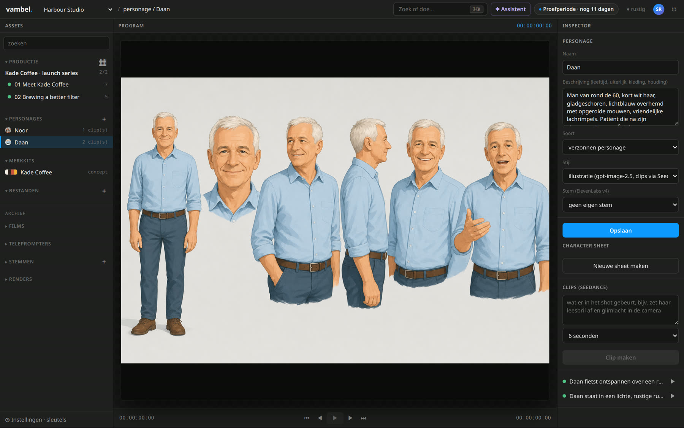Screen dimensions: 684x428
Task: Play the program preview
Action: point(335,418)
